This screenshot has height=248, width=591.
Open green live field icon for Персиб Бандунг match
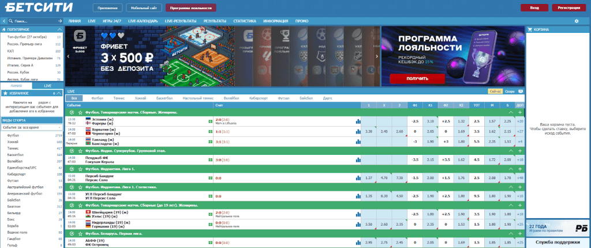pyautogui.click(x=210, y=178)
